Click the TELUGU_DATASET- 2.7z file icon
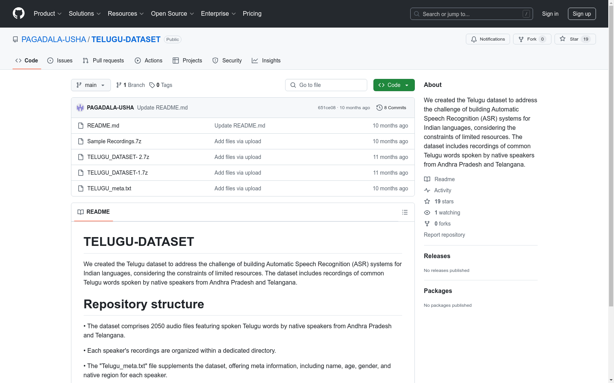Screen dimensions: 614x383 point(81,157)
